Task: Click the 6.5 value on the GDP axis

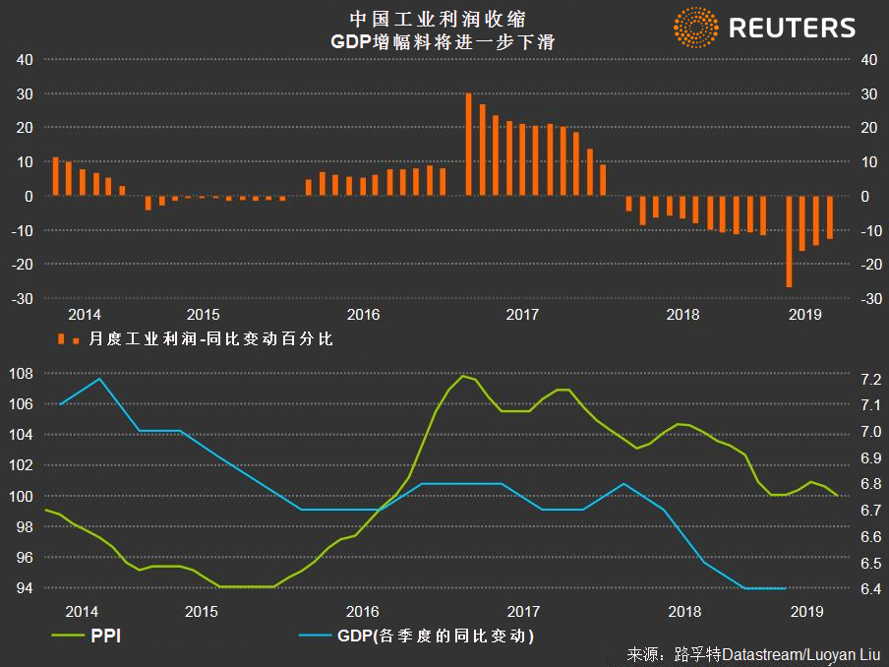Action: (871, 563)
